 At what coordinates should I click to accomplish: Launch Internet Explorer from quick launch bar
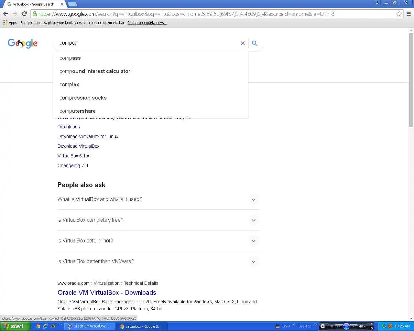45,326
